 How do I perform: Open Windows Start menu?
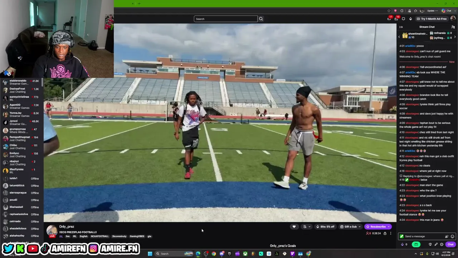coord(150,254)
